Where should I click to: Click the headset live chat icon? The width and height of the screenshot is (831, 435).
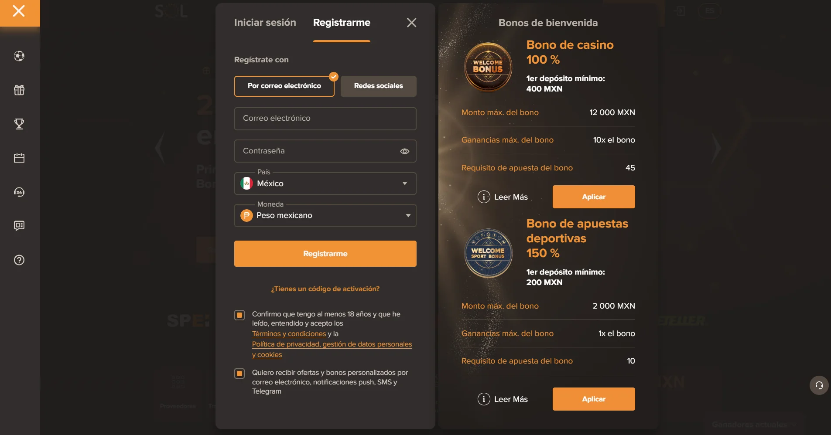click(819, 385)
